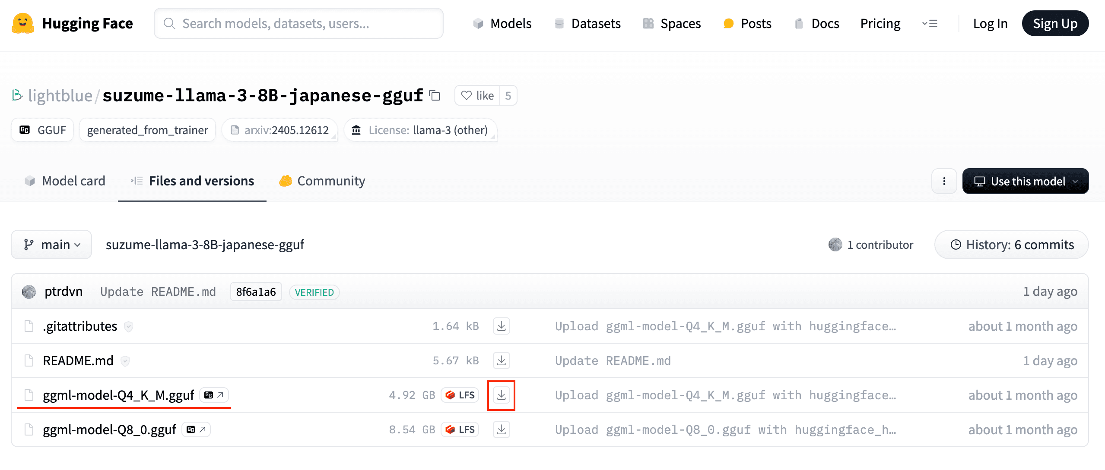Open the Community tab
Viewport: 1105px width, 470px height.
tap(322, 181)
